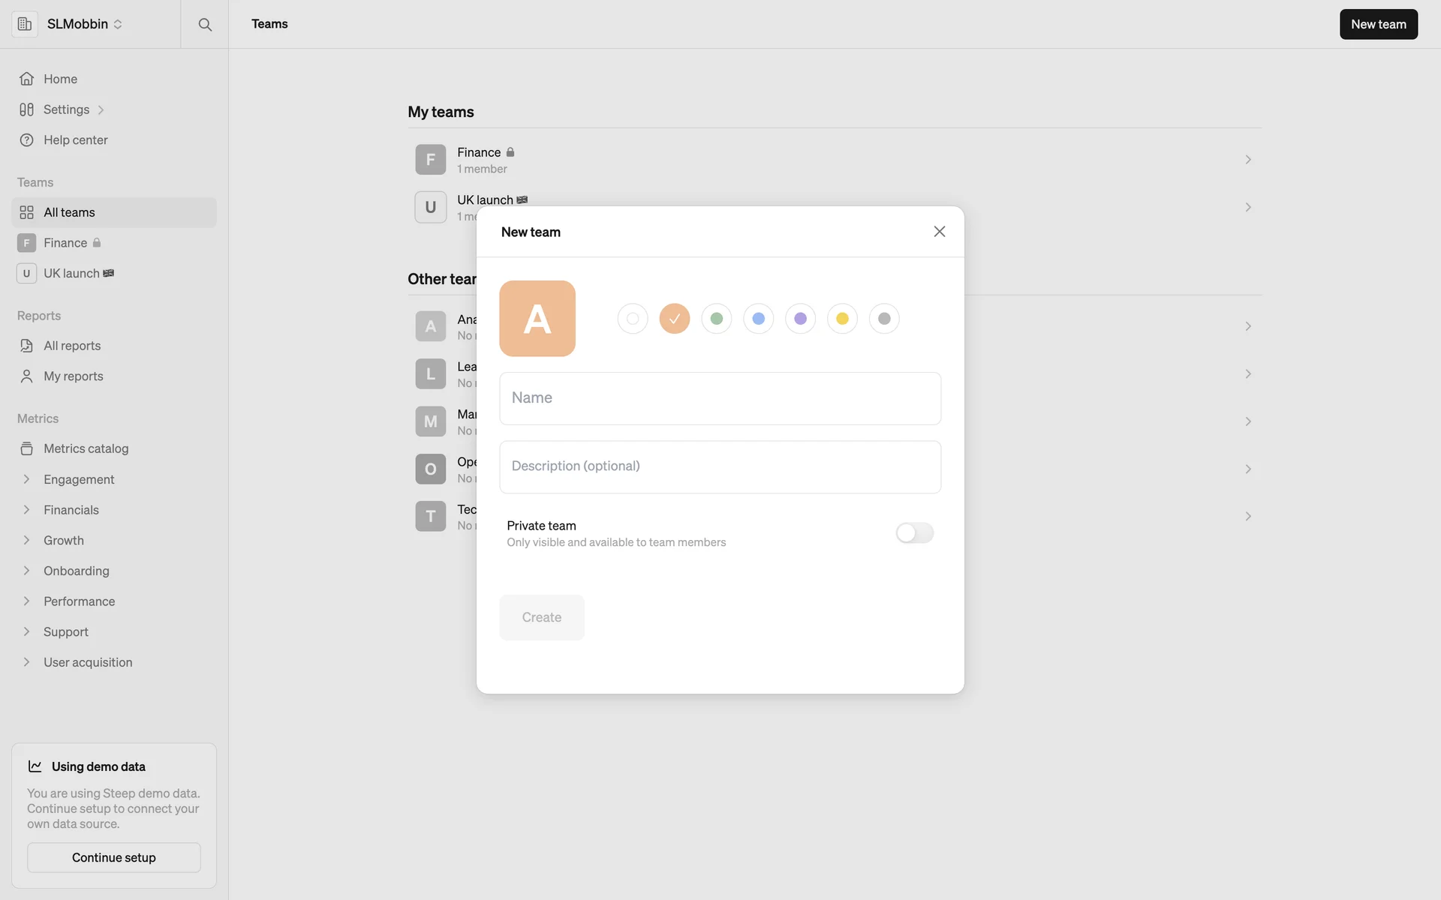Select All teams in sidebar

click(x=69, y=213)
